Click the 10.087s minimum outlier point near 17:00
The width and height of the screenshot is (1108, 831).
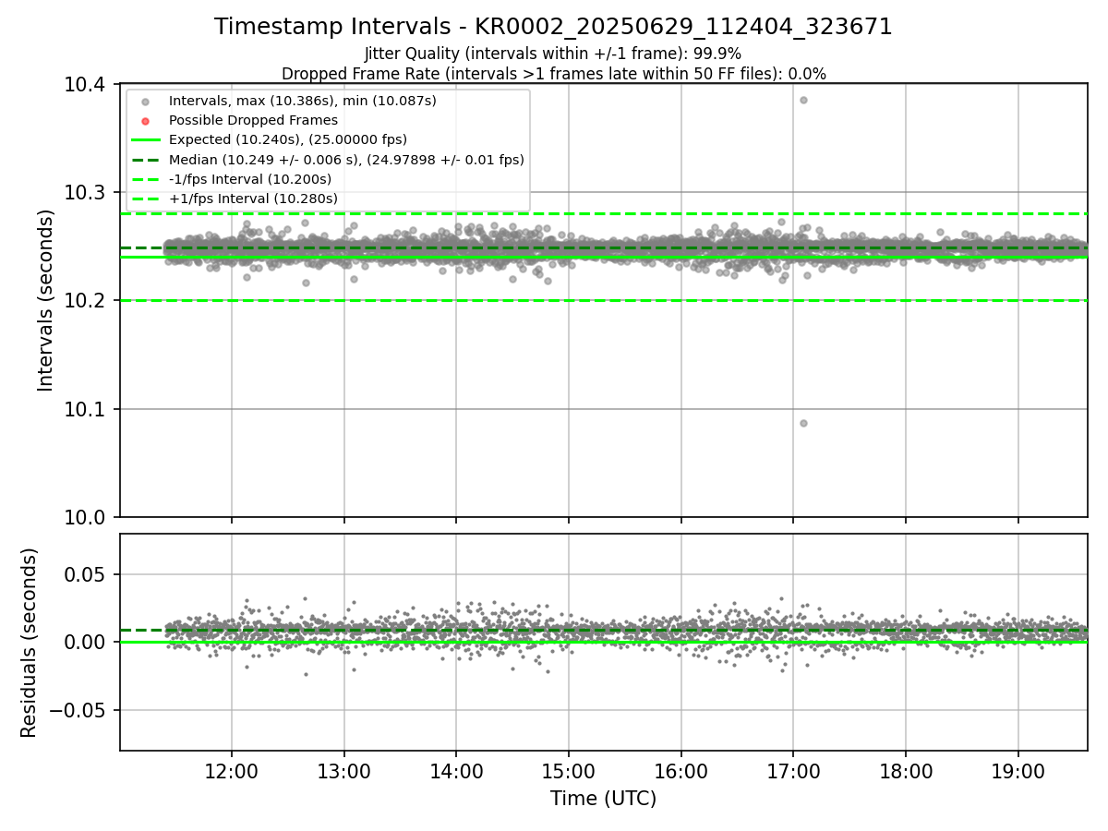(803, 423)
